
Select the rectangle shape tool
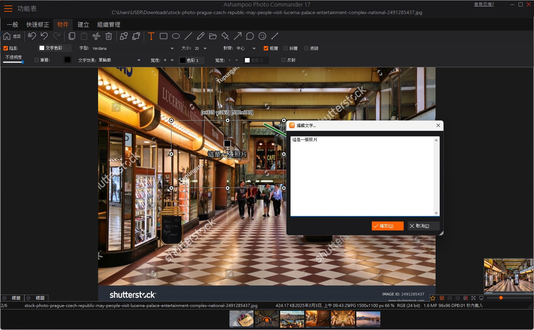(x=164, y=36)
